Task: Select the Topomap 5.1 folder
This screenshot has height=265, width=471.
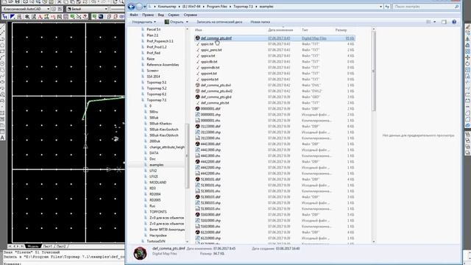Action: (157, 82)
